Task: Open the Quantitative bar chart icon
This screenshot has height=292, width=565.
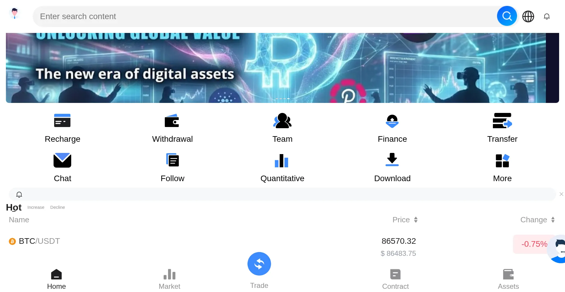Action: pyautogui.click(x=282, y=161)
